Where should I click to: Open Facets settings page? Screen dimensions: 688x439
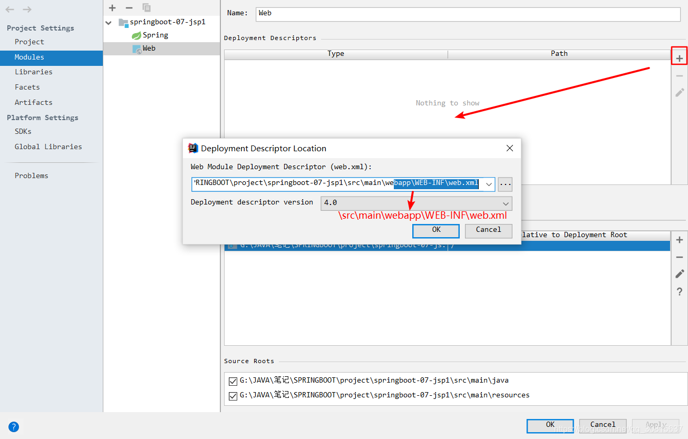pos(27,87)
